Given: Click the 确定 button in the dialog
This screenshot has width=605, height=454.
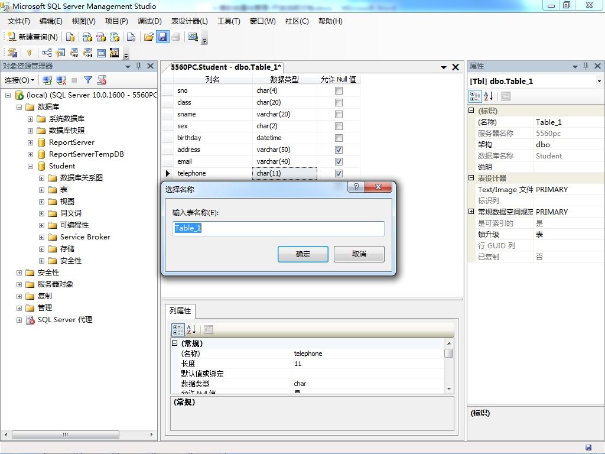Looking at the screenshot, I should point(303,254).
